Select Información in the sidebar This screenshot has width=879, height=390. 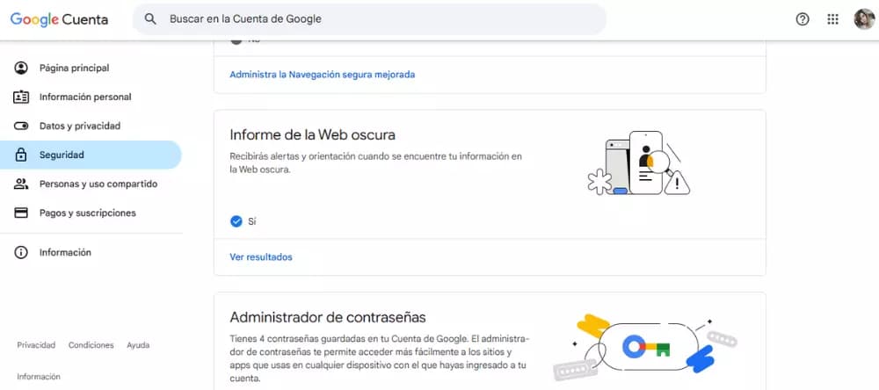[65, 253]
